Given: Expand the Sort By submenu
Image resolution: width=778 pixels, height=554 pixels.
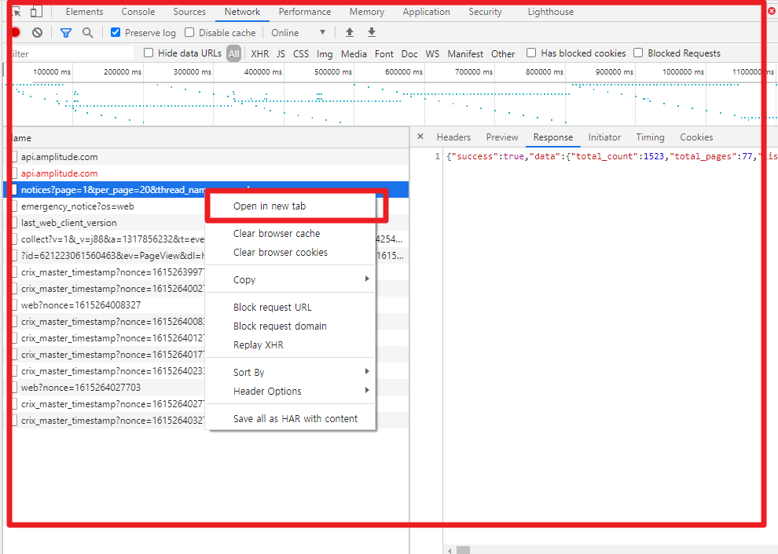Looking at the screenshot, I should click(x=290, y=372).
